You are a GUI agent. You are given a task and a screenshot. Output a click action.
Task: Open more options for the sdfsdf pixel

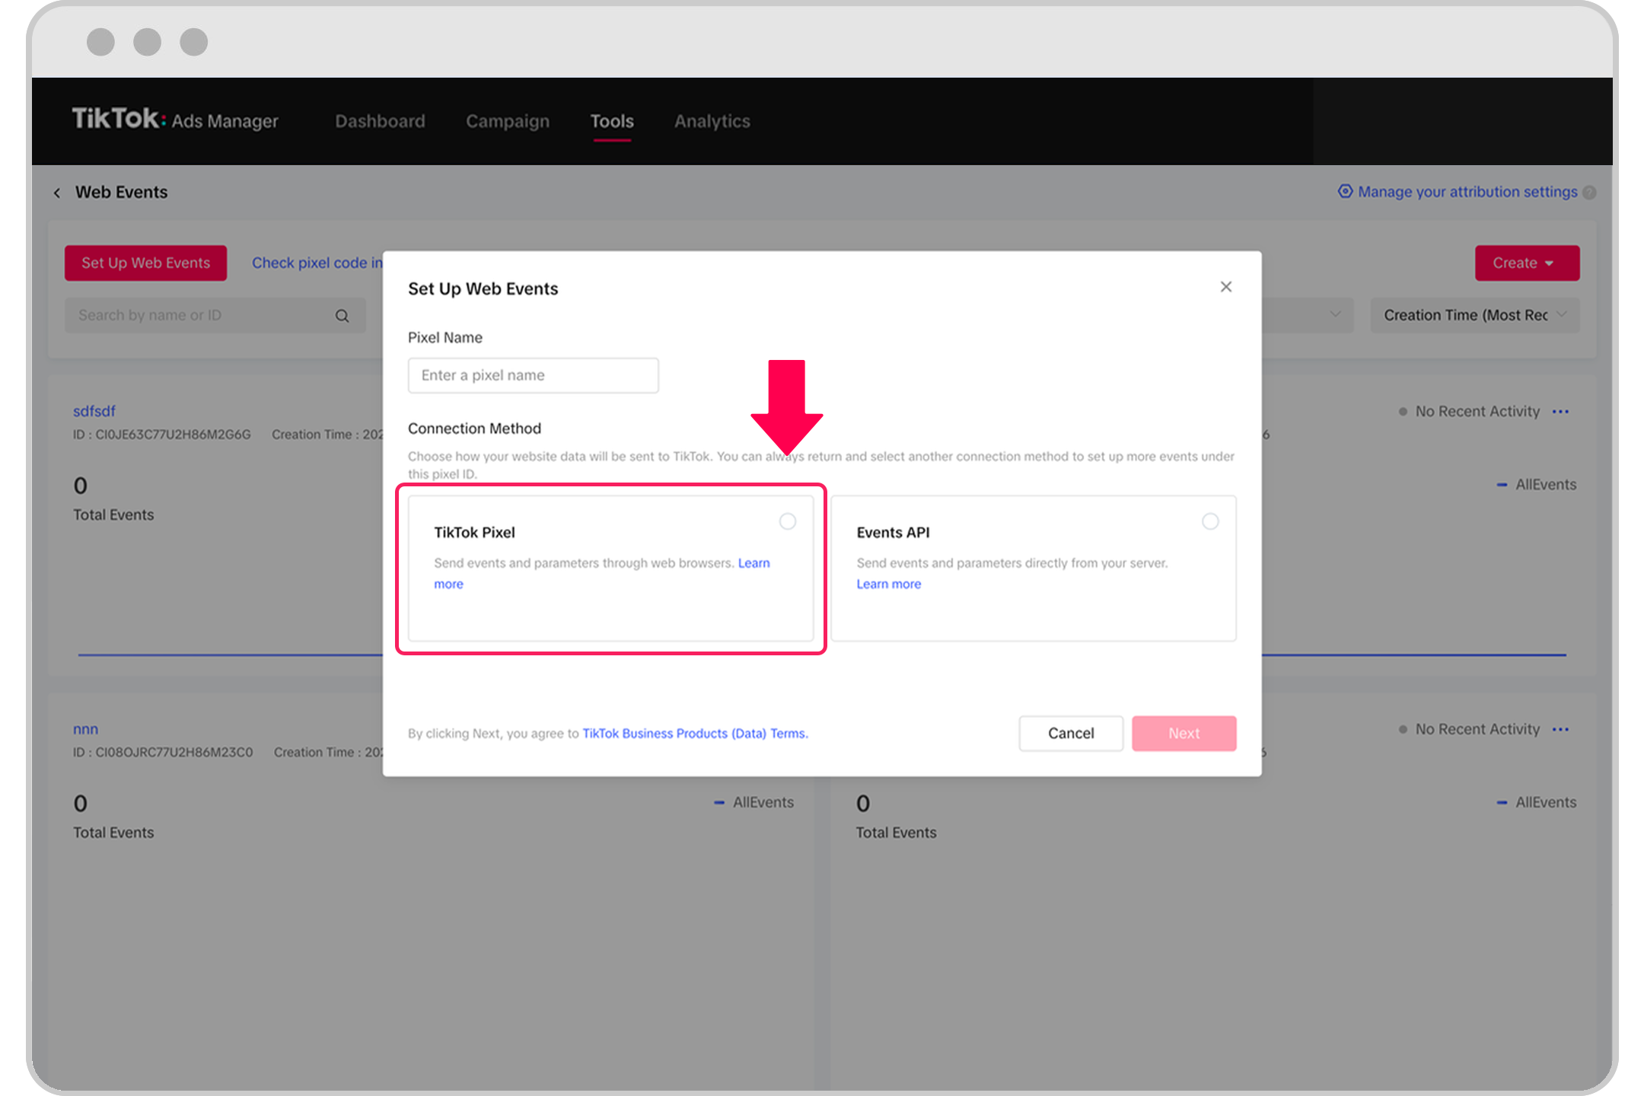pyautogui.click(x=1561, y=411)
